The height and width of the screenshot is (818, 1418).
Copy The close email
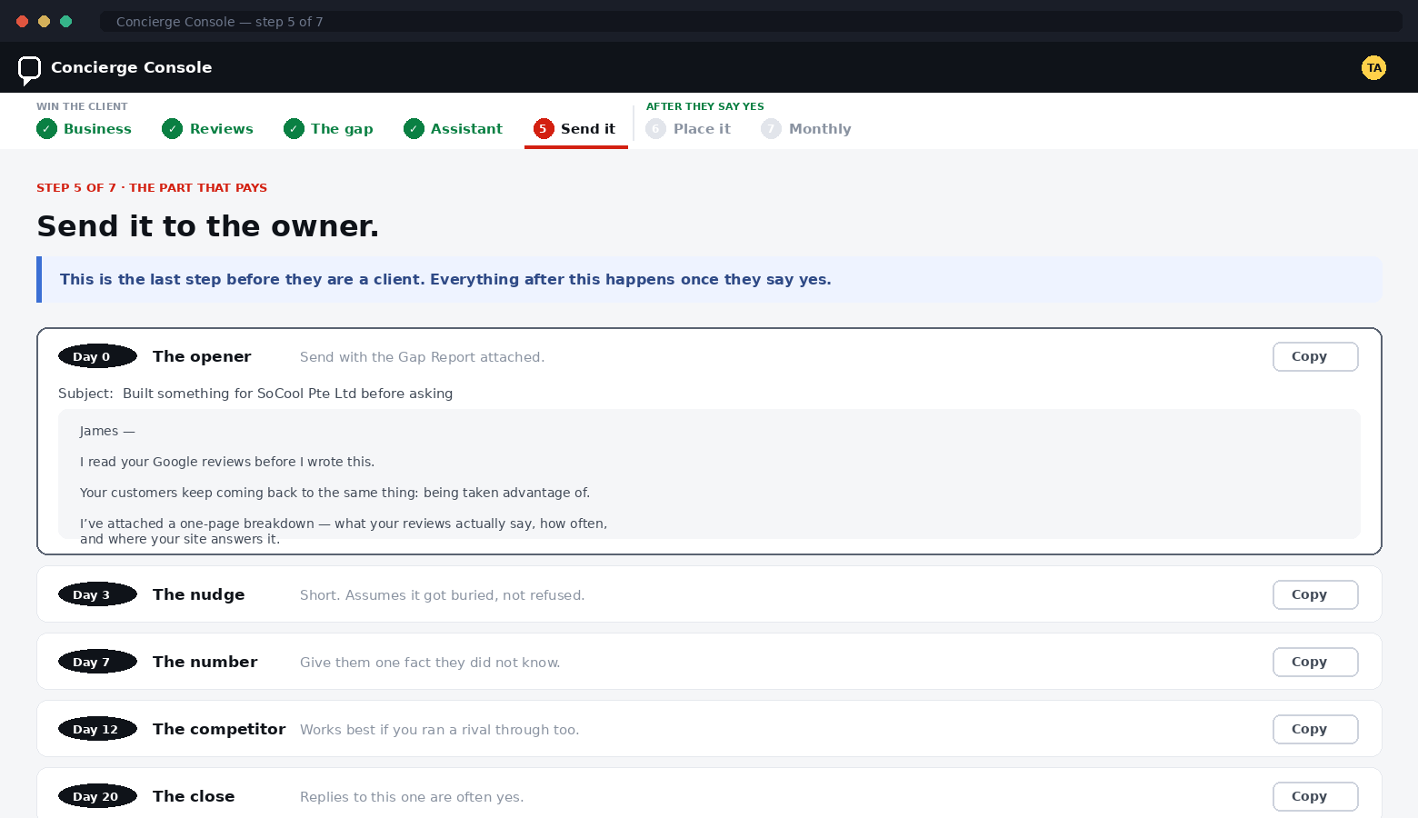(x=1315, y=797)
